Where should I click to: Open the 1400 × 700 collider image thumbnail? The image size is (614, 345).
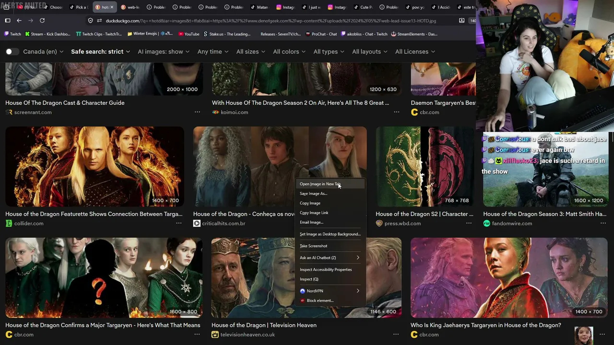click(x=94, y=167)
